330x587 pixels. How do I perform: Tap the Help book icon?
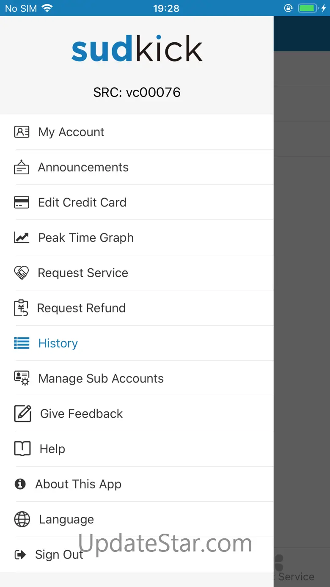pyautogui.click(x=22, y=449)
